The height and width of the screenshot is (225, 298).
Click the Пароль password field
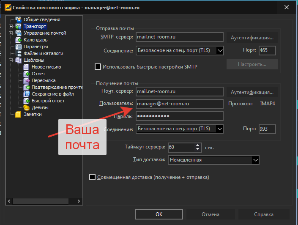180,116
